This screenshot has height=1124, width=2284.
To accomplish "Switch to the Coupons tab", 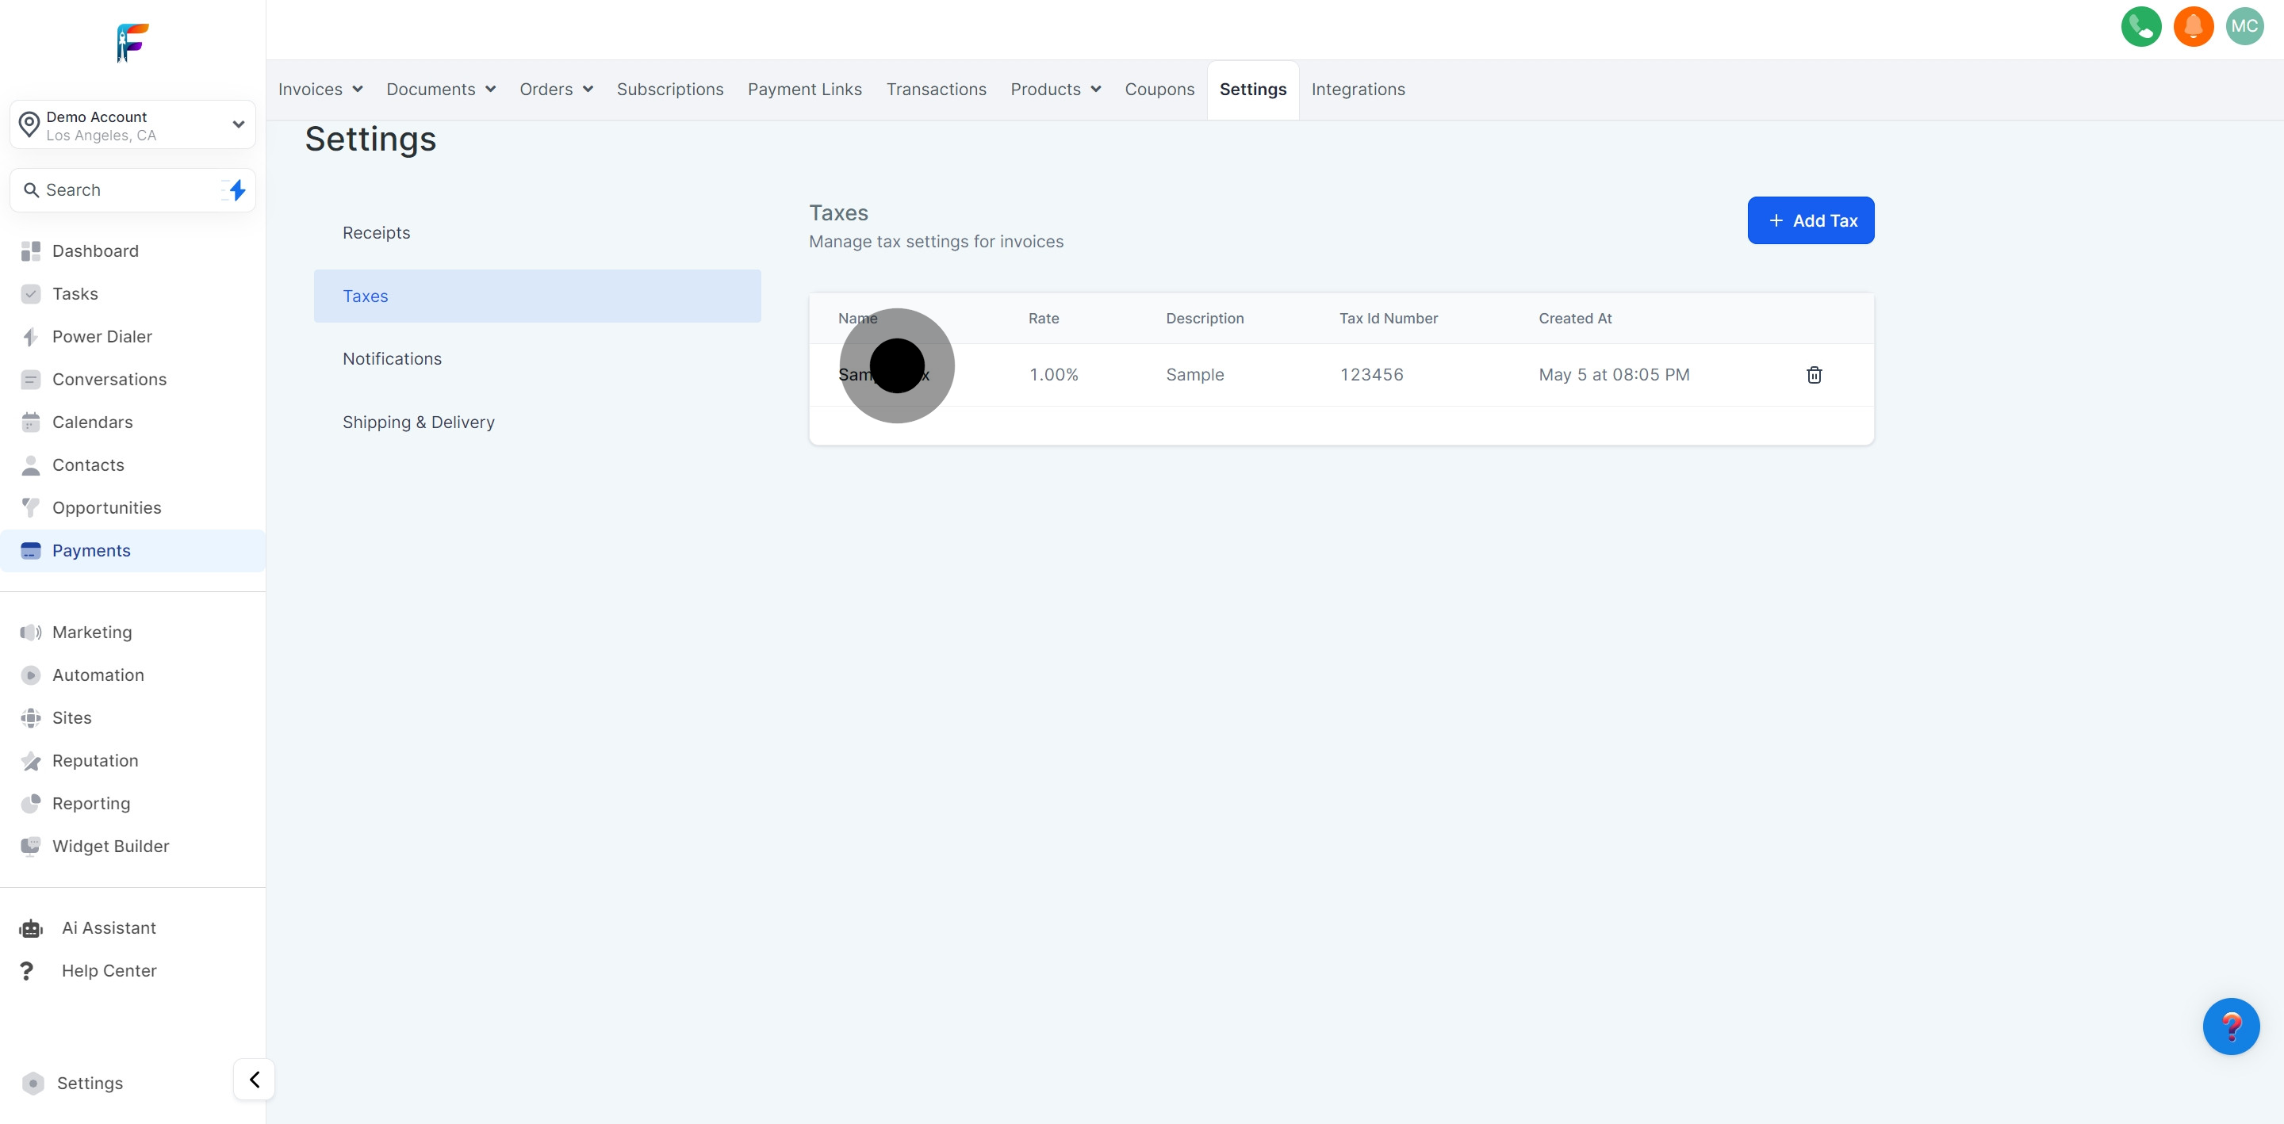I will coord(1159,90).
